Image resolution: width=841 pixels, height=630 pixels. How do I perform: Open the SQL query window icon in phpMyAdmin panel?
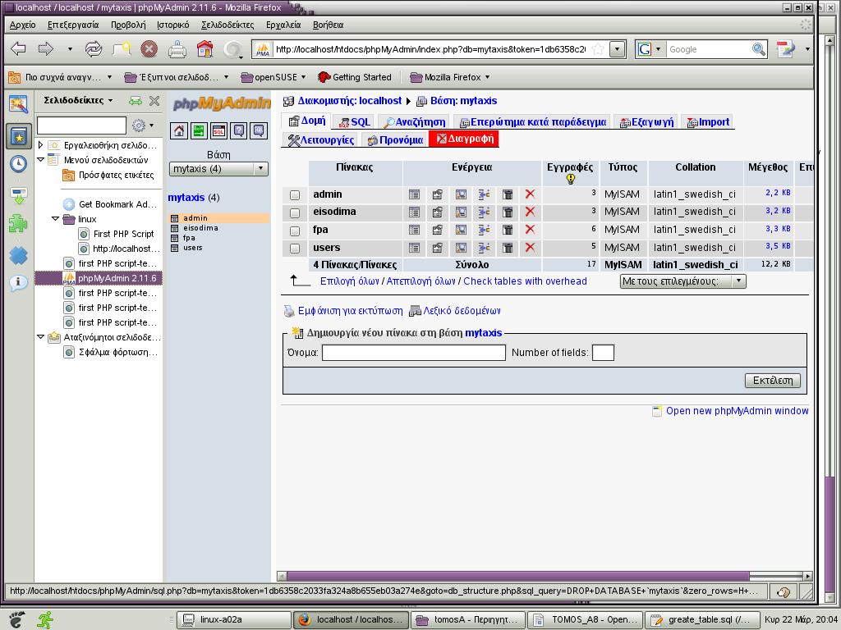218,130
